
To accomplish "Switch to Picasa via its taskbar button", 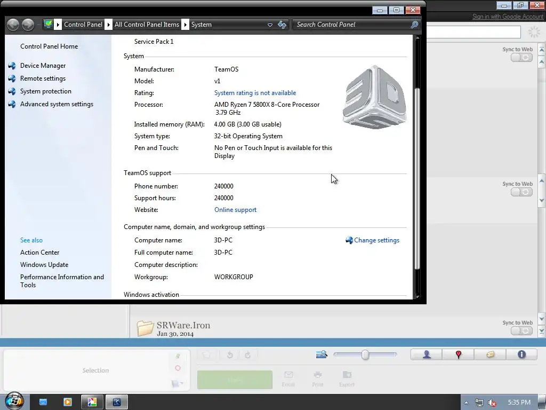I will (x=92, y=402).
